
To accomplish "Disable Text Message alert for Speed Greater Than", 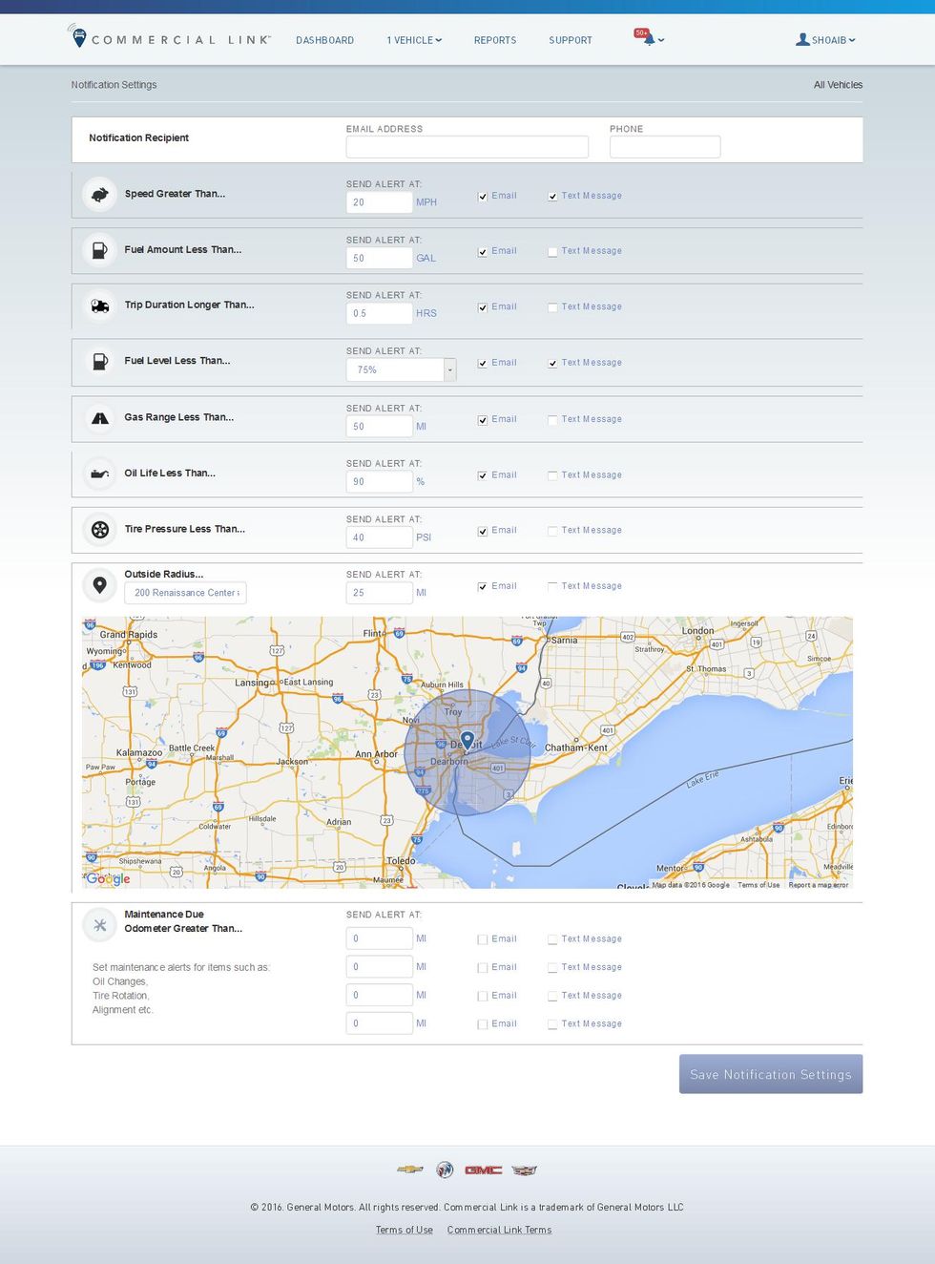I will [552, 197].
